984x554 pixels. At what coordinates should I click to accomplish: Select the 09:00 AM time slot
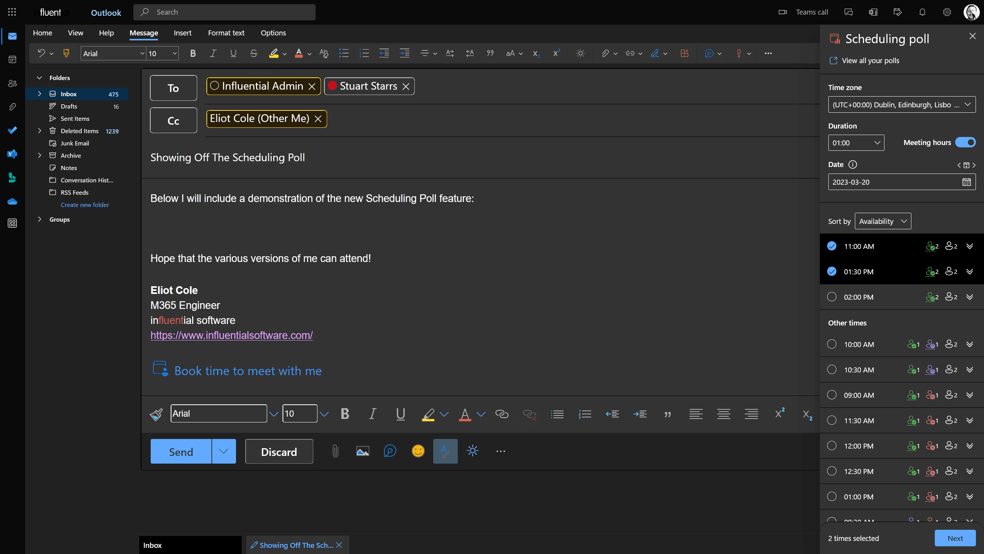(831, 395)
